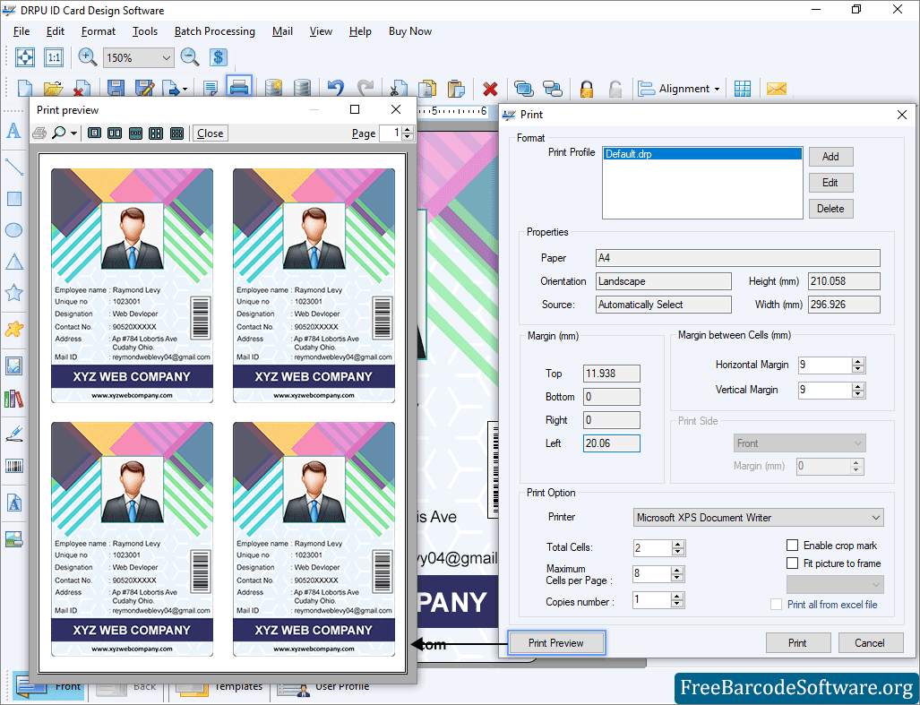
Task: Click the Print button in Print dialog
Action: [797, 643]
